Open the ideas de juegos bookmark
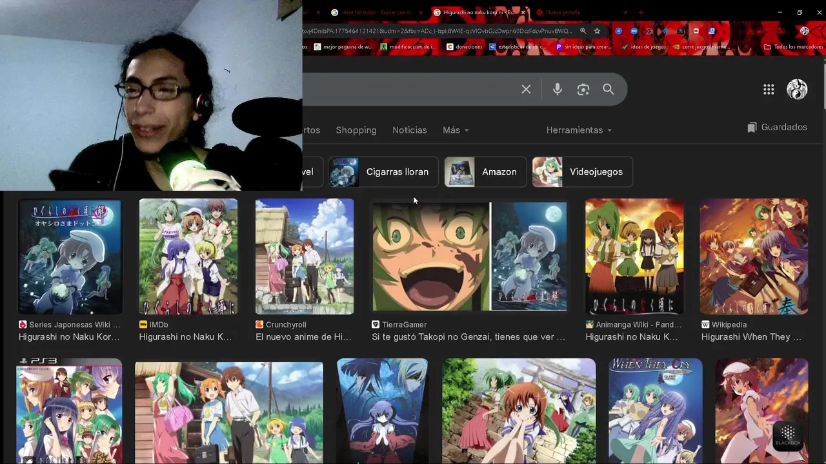This screenshot has height=464, width=826. [643, 47]
